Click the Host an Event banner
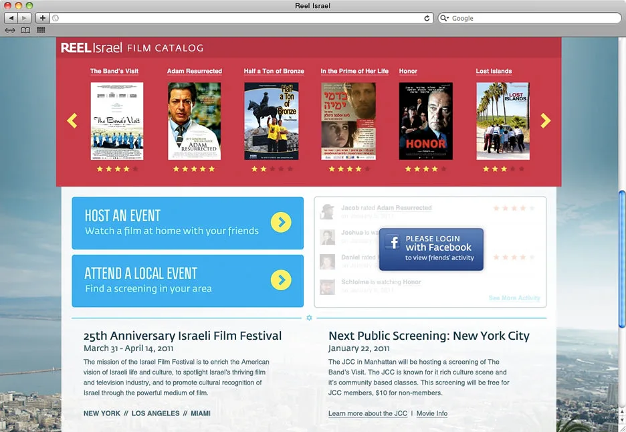626x432 pixels. point(188,223)
